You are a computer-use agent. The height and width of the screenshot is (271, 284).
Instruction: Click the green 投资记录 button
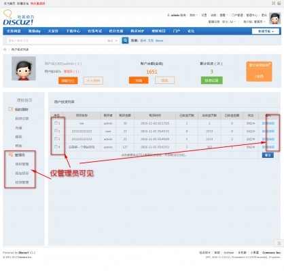pos(212,81)
